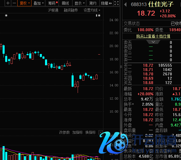Screen dimensions: 181x160
Task: Toggle 融资融券 indicator
Action: click(71, 10)
